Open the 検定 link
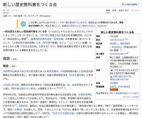 pos(62,95)
